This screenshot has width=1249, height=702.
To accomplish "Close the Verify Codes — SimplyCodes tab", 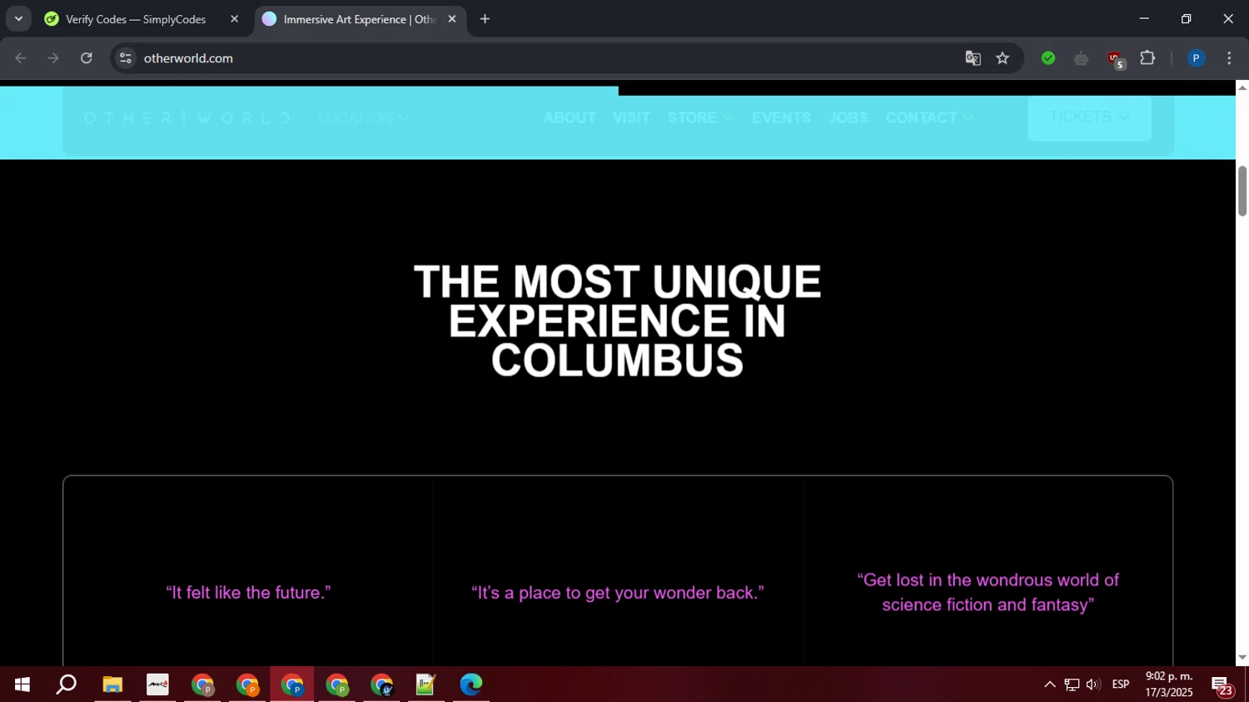I will pyautogui.click(x=234, y=19).
